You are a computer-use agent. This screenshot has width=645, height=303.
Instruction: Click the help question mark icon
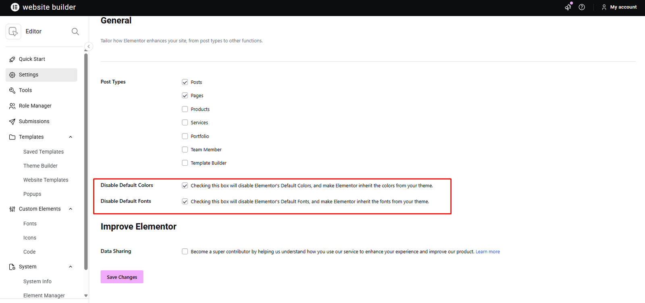tap(582, 7)
